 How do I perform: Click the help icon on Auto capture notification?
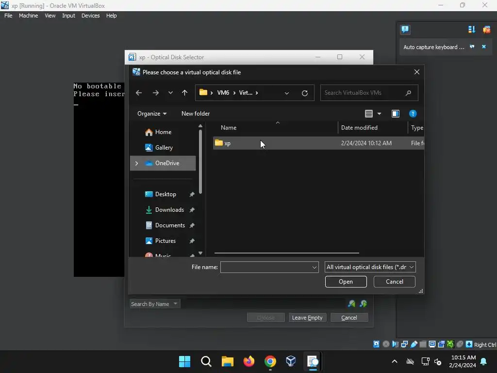pyautogui.click(x=472, y=47)
